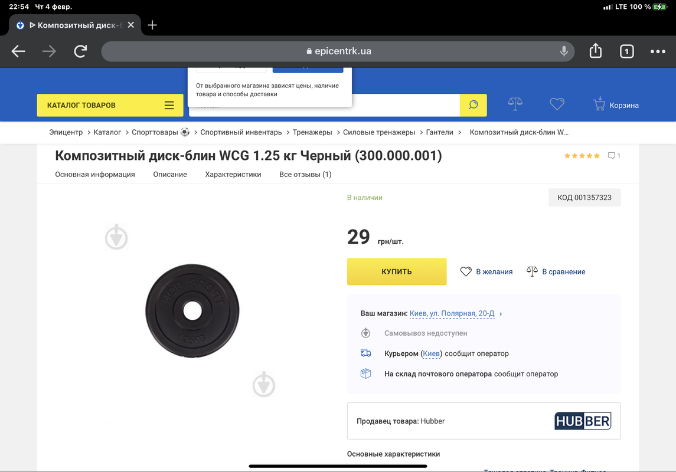Click the black weight plate product image
676x472 pixels.
pyautogui.click(x=192, y=310)
